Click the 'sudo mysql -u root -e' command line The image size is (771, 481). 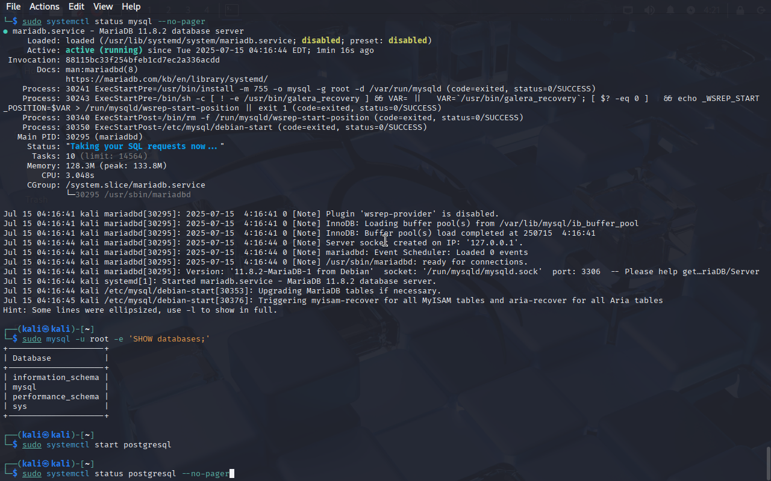pyautogui.click(x=116, y=339)
